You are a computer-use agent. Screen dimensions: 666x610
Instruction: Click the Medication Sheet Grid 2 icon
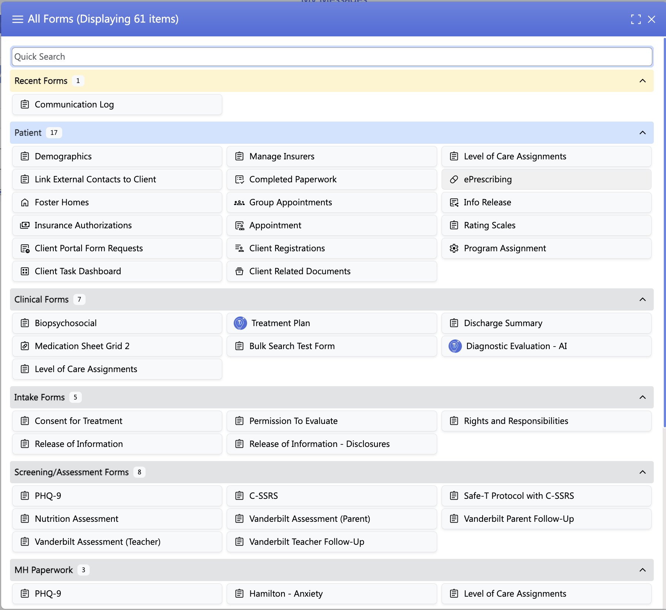click(25, 346)
